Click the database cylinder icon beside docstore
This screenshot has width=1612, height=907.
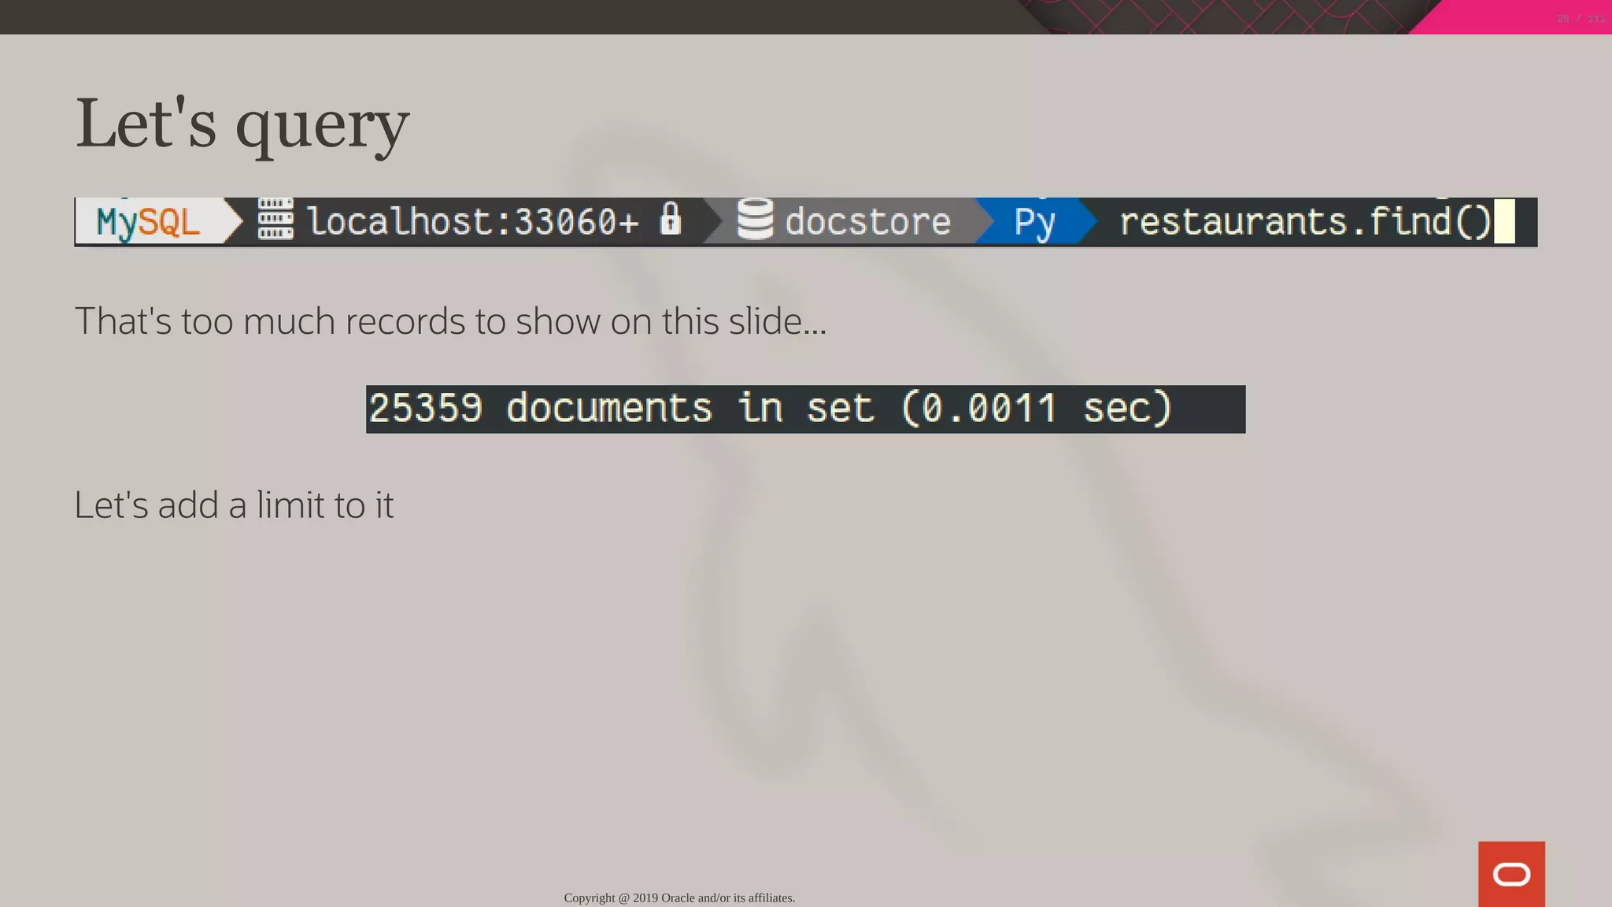click(x=755, y=220)
